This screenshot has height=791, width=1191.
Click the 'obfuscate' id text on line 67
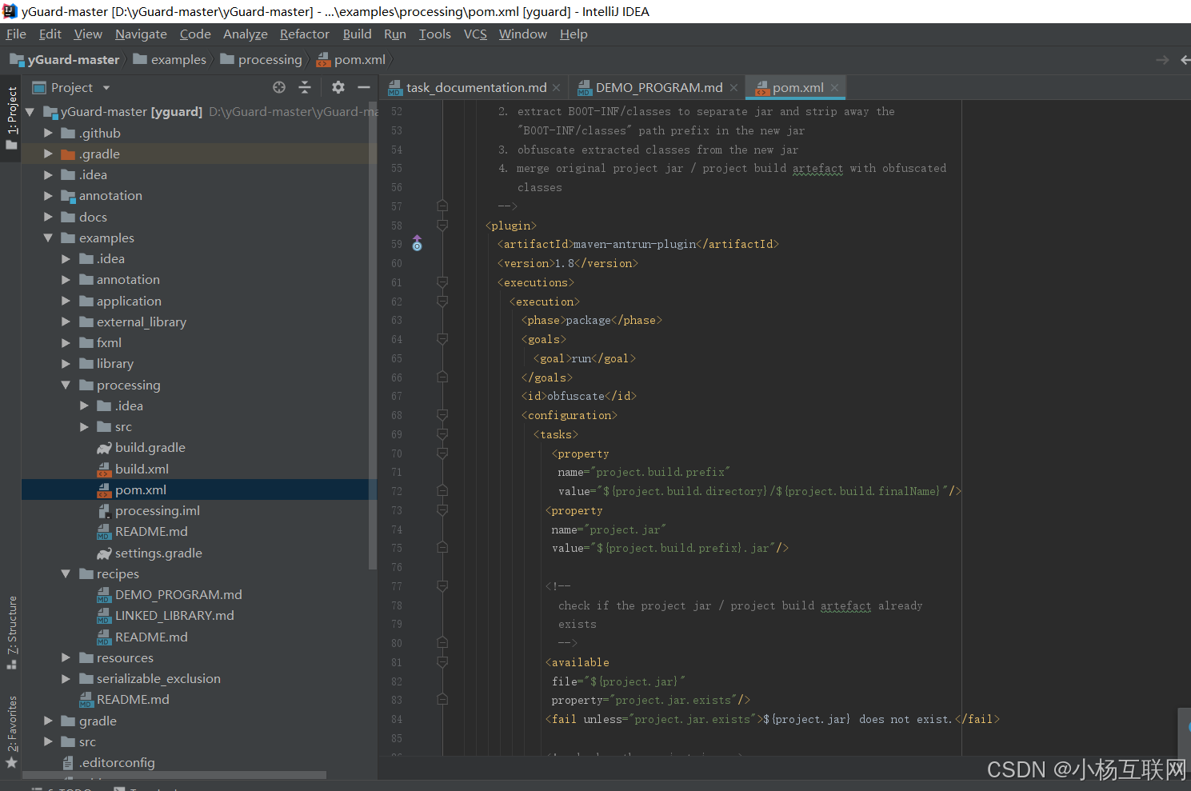click(x=575, y=396)
